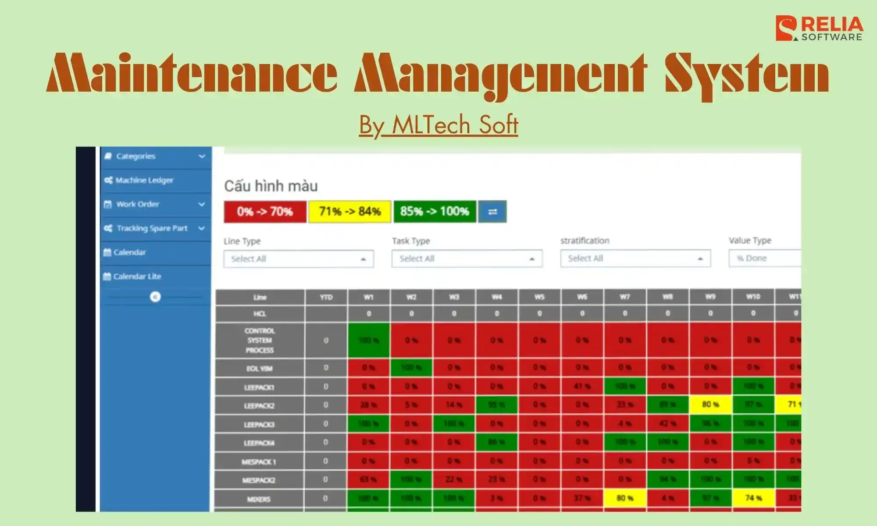Select the MESPACK 1 row label
This screenshot has width=877, height=526.
click(260, 462)
